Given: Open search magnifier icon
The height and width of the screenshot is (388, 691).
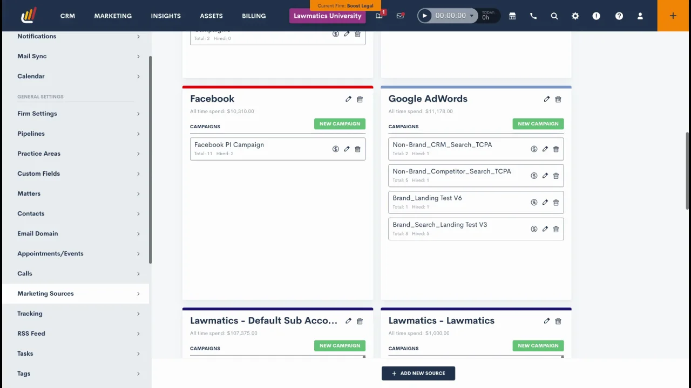Looking at the screenshot, I should tap(554, 16).
